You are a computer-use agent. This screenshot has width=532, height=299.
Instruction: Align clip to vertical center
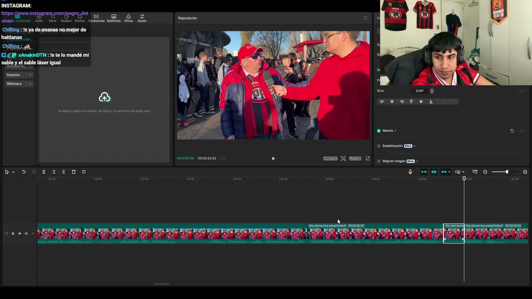click(421, 101)
